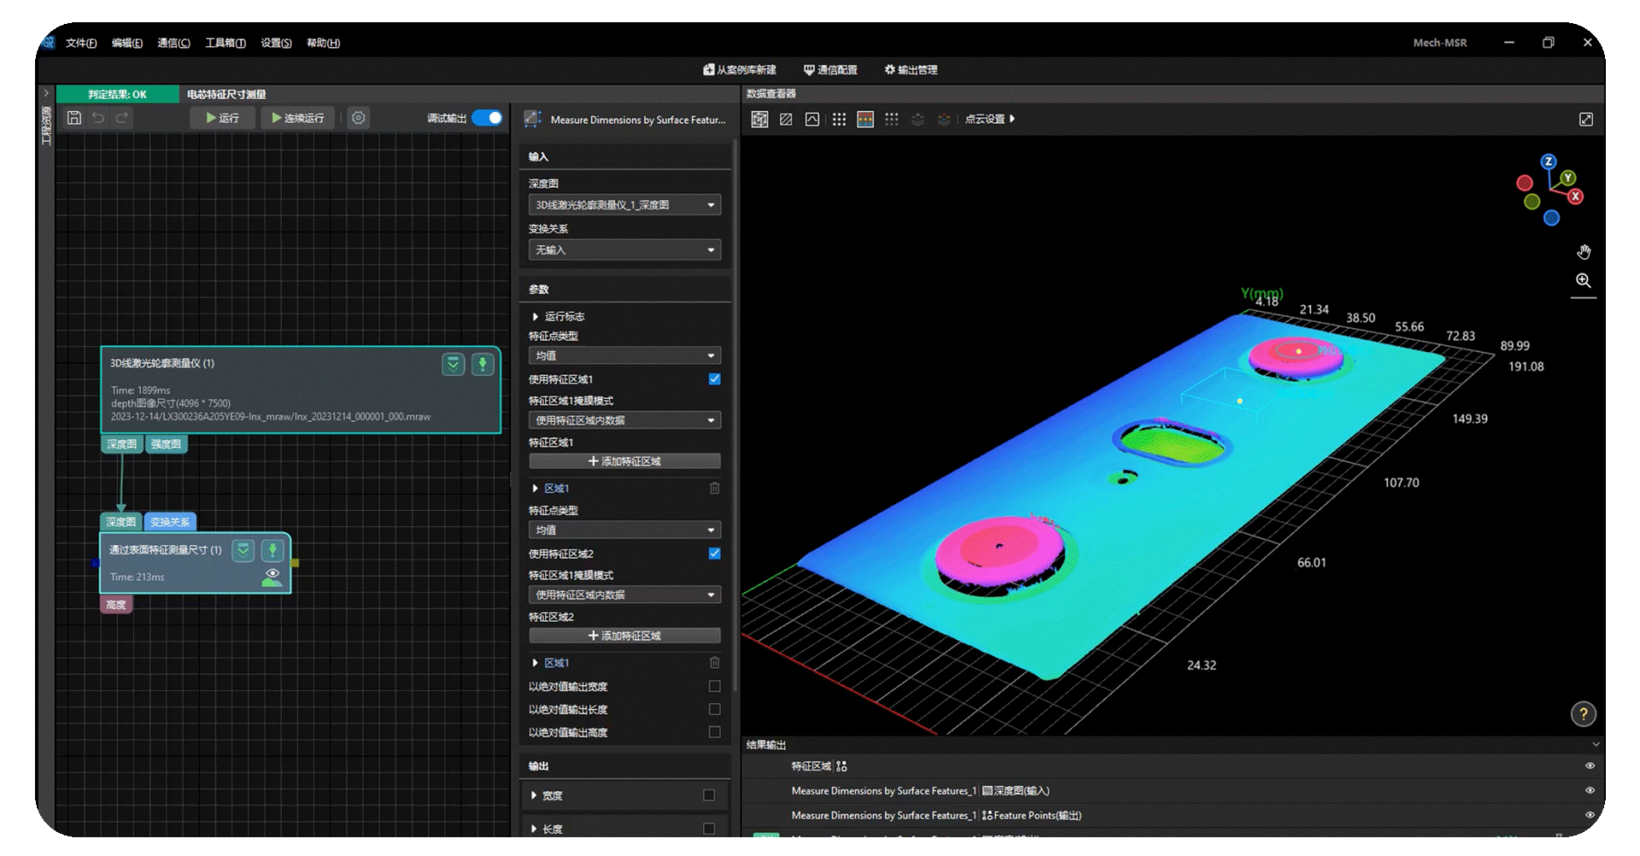Expand 点云设置 options
The image size is (1640, 856).
(x=990, y=120)
